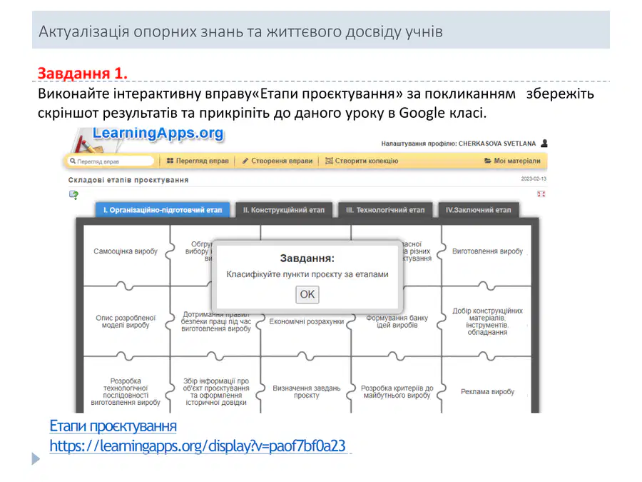Click the Економічні розрахунки puzzle piece

pyautogui.click(x=306, y=322)
